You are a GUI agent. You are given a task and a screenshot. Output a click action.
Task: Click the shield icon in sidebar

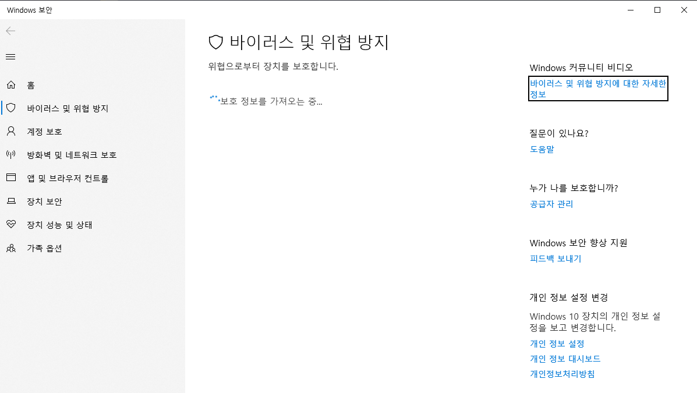point(11,108)
